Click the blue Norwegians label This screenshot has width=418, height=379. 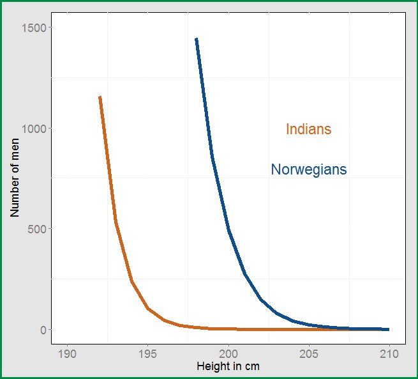coord(308,169)
